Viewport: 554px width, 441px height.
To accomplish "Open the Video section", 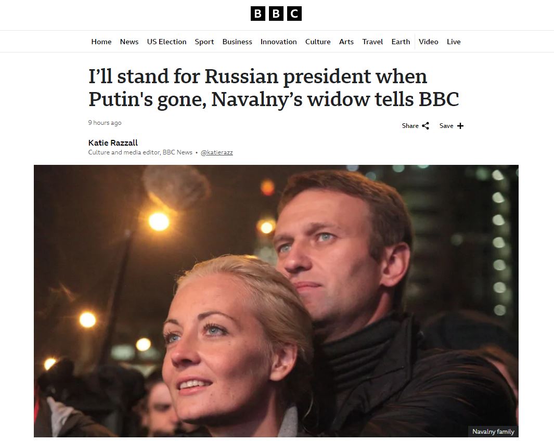I will (x=429, y=42).
